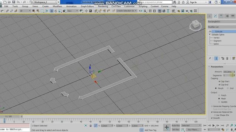Select the Grid capping radio button
Screen dimensions: 236x132
point(228,88)
